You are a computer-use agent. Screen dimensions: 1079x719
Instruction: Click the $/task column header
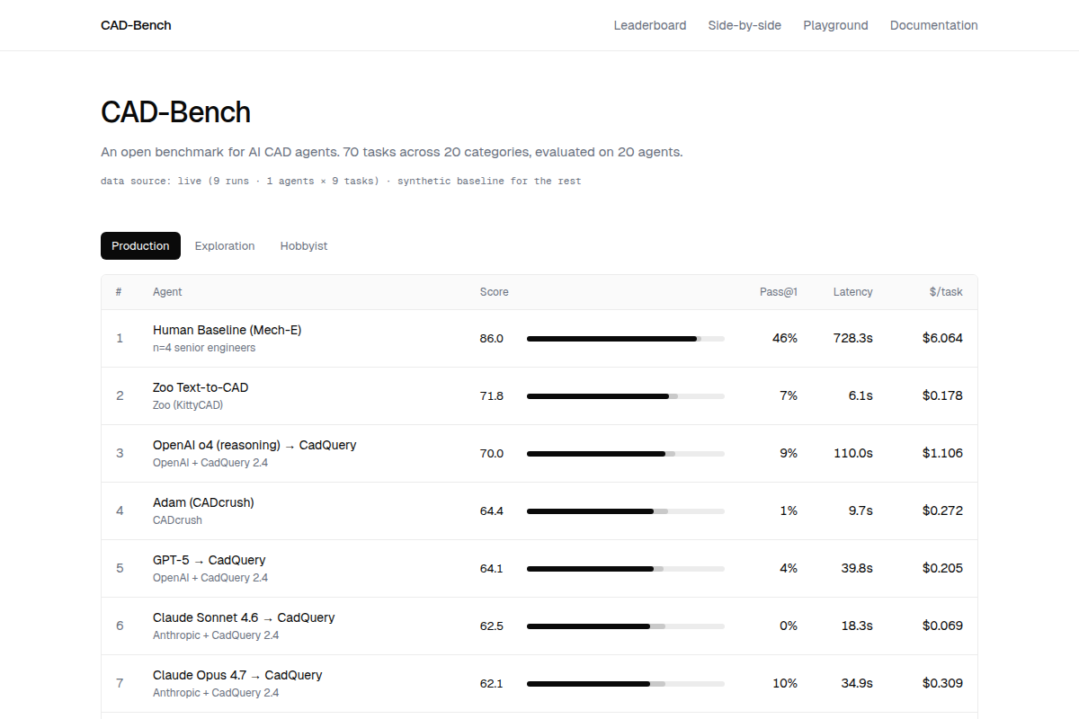[x=946, y=292]
